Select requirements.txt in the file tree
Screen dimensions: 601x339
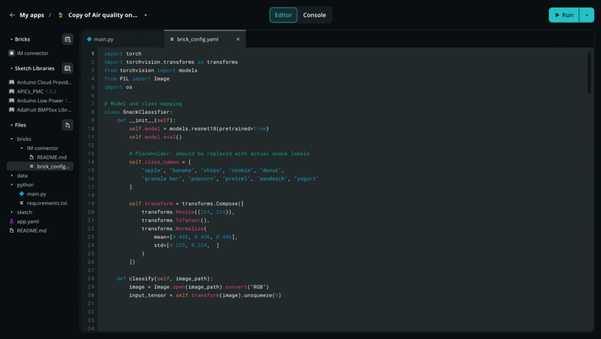click(x=47, y=203)
